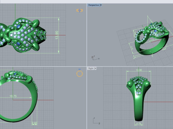The width and height of the screenshot is (173, 129).
Task: Select the 2.60 band thickness dimension
Action: tap(35, 123)
